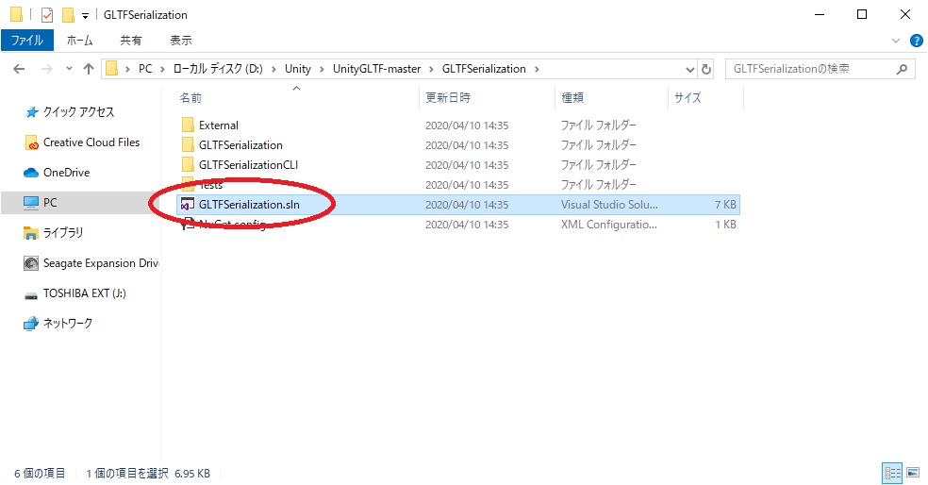
Task: Click the title bar folder icon
Action: (17, 14)
